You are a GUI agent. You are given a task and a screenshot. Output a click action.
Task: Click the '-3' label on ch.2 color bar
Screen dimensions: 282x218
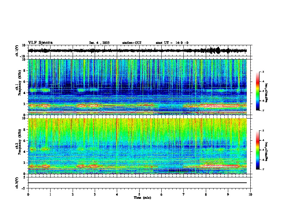pyautogui.click(x=262, y=131)
